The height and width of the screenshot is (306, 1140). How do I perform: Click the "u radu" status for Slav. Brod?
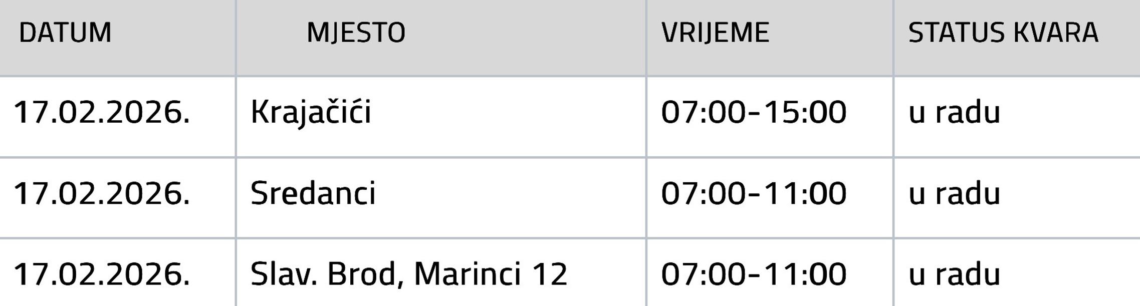(954, 274)
